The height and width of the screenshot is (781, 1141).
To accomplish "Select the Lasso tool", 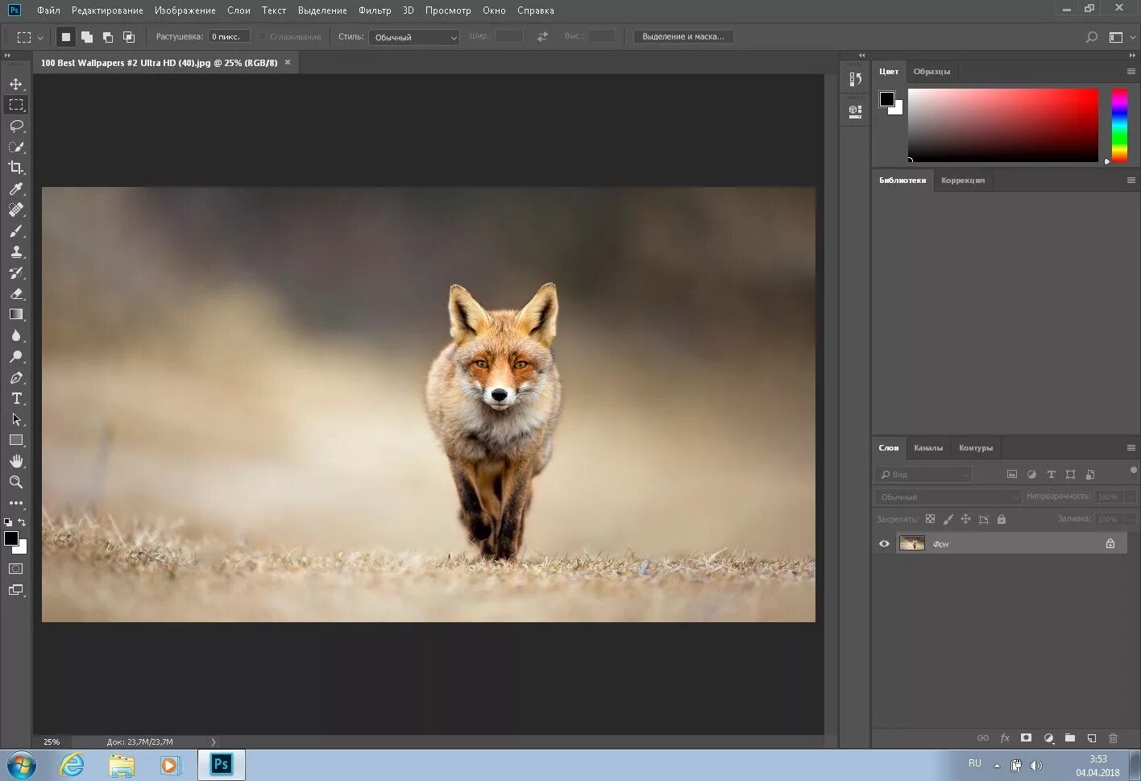I will point(16,127).
